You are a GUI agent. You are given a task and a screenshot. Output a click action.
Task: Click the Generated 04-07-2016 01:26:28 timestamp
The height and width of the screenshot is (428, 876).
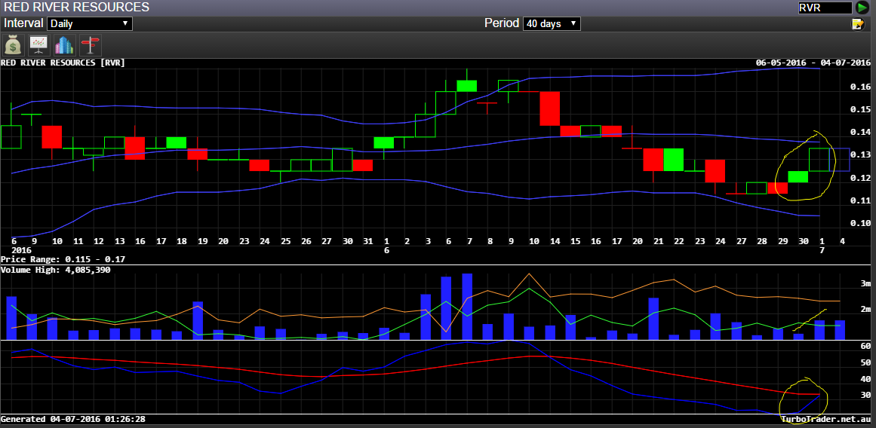tap(73, 418)
